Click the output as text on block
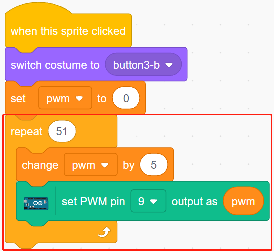Screen dimensions: 274x251 [x=194, y=201]
